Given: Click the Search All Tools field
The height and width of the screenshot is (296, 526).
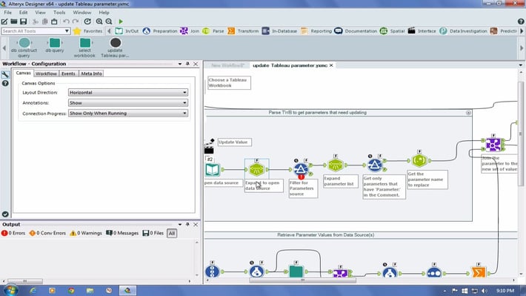Looking at the screenshot, I should coord(33,31).
